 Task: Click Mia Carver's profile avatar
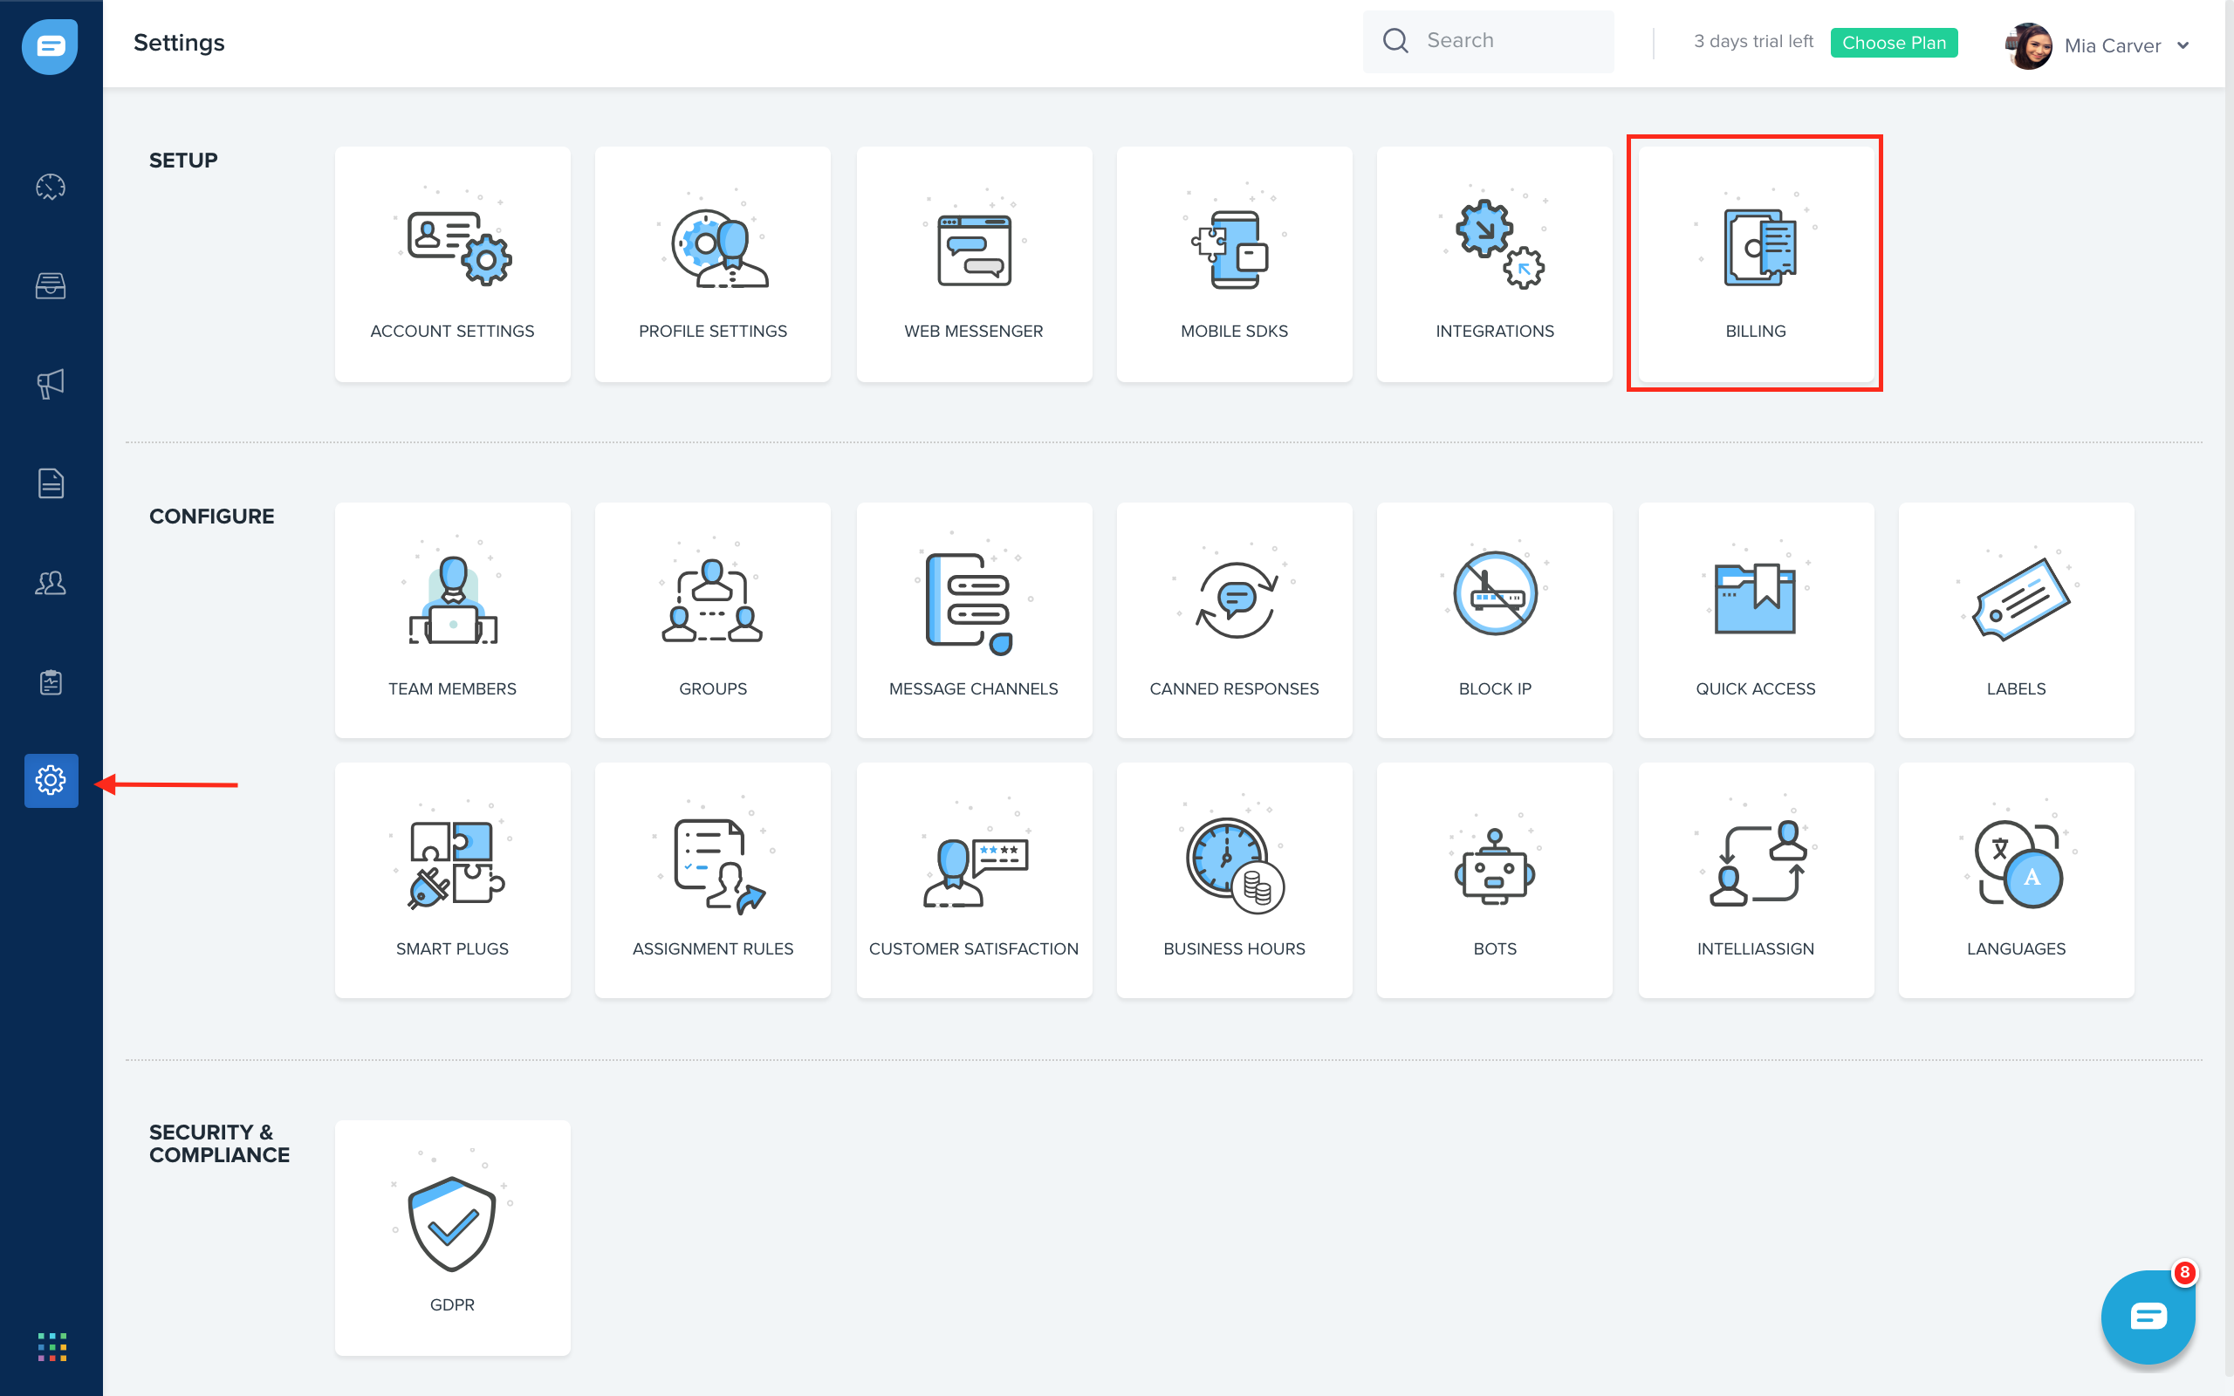click(x=2029, y=45)
